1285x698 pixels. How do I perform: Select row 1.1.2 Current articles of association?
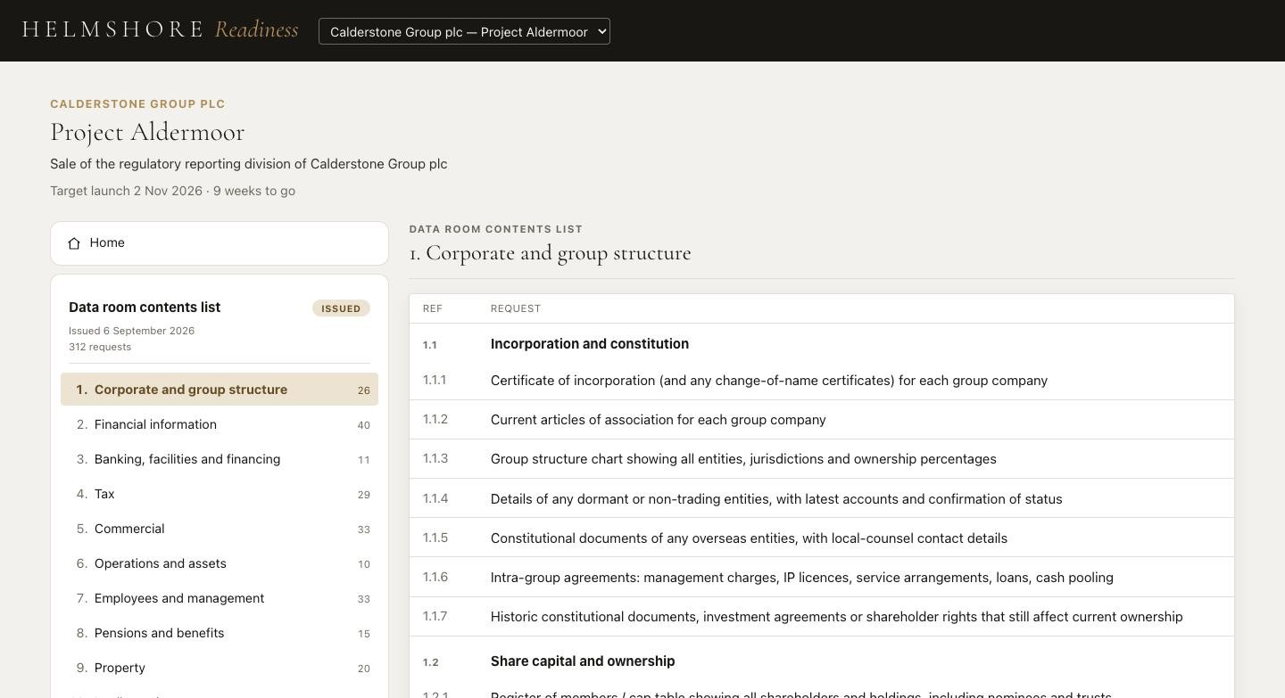point(822,420)
